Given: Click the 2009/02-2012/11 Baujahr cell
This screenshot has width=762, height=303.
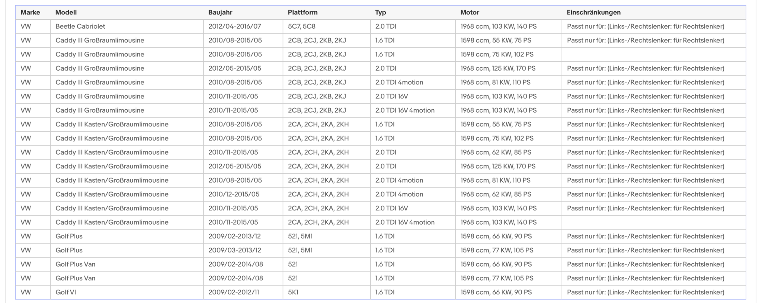Looking at the screenshot, I should click(x=243, y=292).
